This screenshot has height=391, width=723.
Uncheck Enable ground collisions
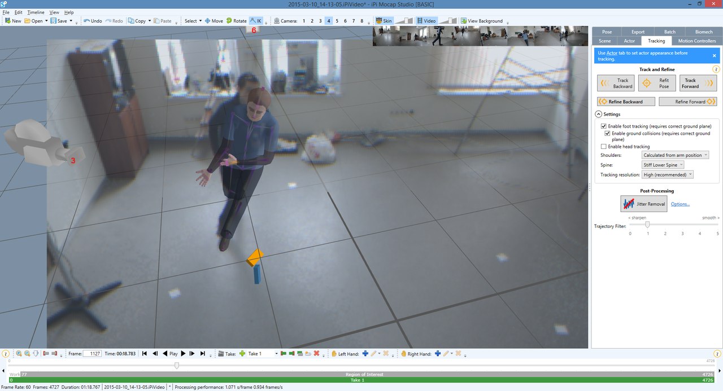tap(608, 134)
